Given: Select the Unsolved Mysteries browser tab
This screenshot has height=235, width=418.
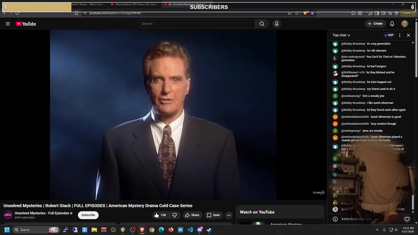Looking at the screenshot, I should tap(188, 5).
